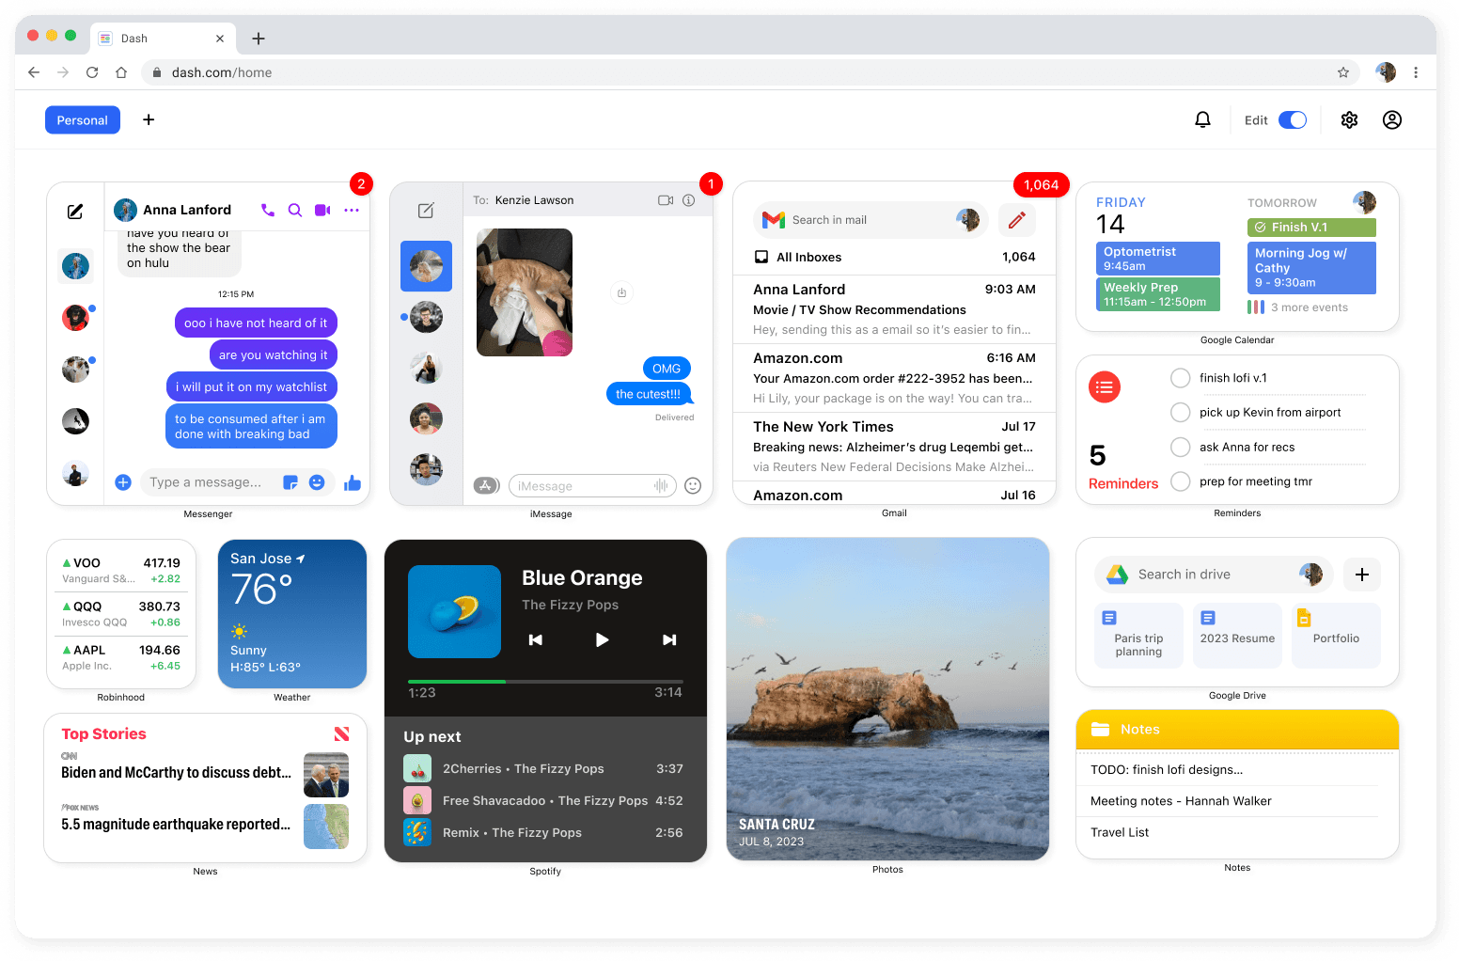Play 2Cherries from Up next

543,769
